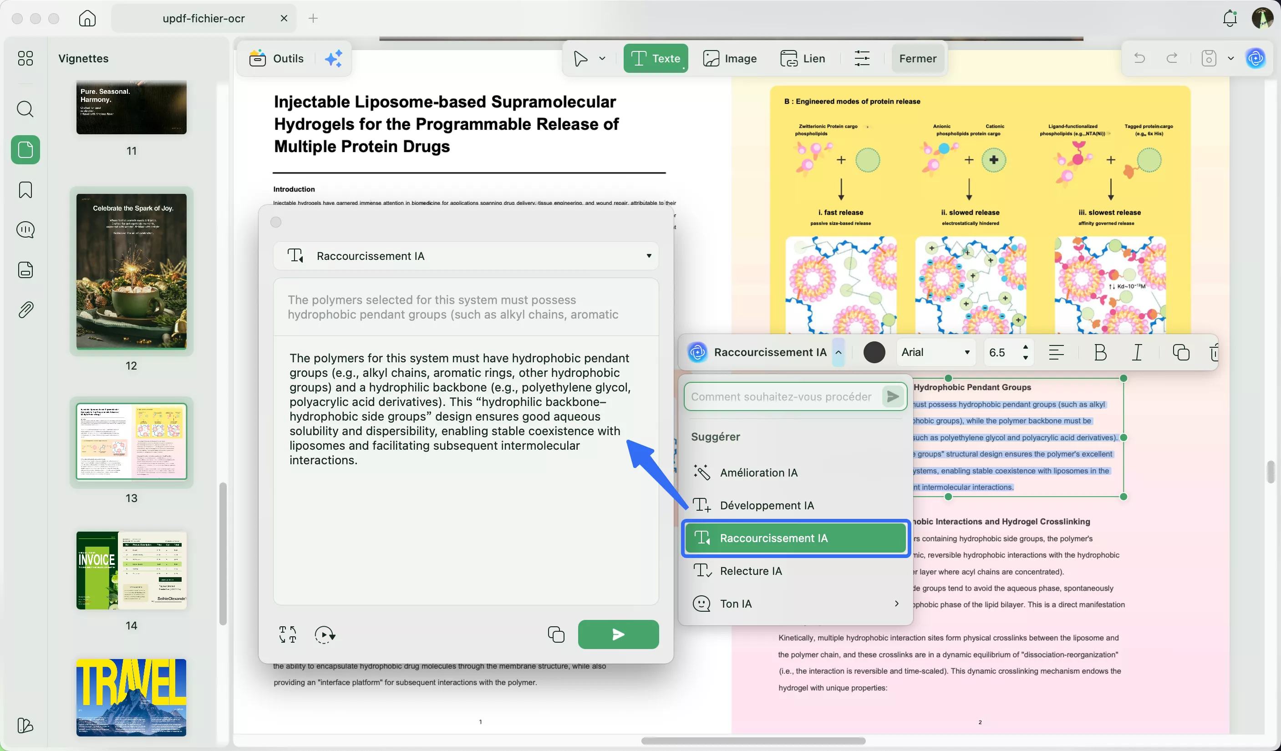Image resolution: width=1281 pixels, height=751 pixels.
Task: Open the attachments paperclip panel
Action: 25,310
